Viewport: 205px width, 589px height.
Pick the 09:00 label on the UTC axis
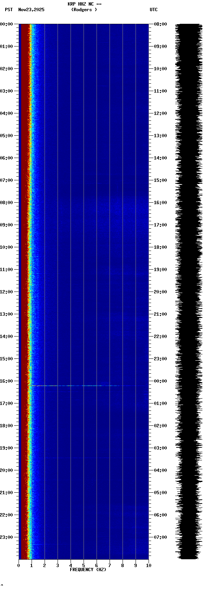pos(160,46)
